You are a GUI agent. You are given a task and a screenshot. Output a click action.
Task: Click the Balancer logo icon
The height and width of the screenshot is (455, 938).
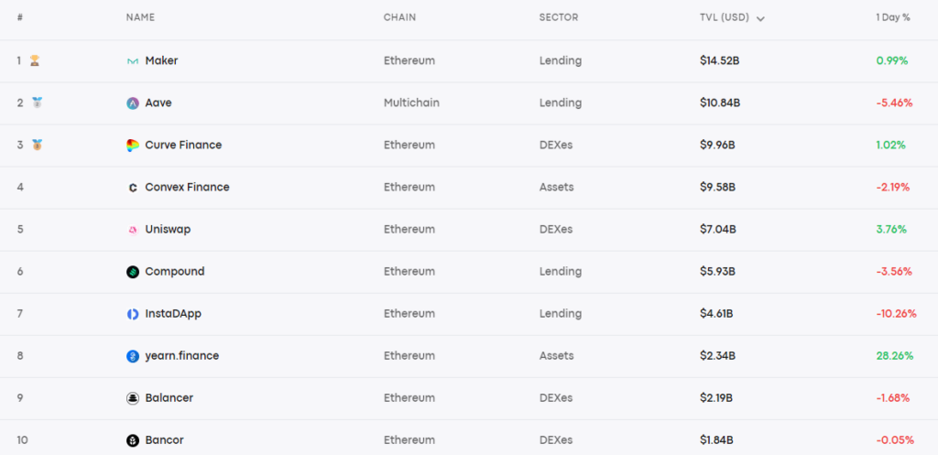pos(133,398)
